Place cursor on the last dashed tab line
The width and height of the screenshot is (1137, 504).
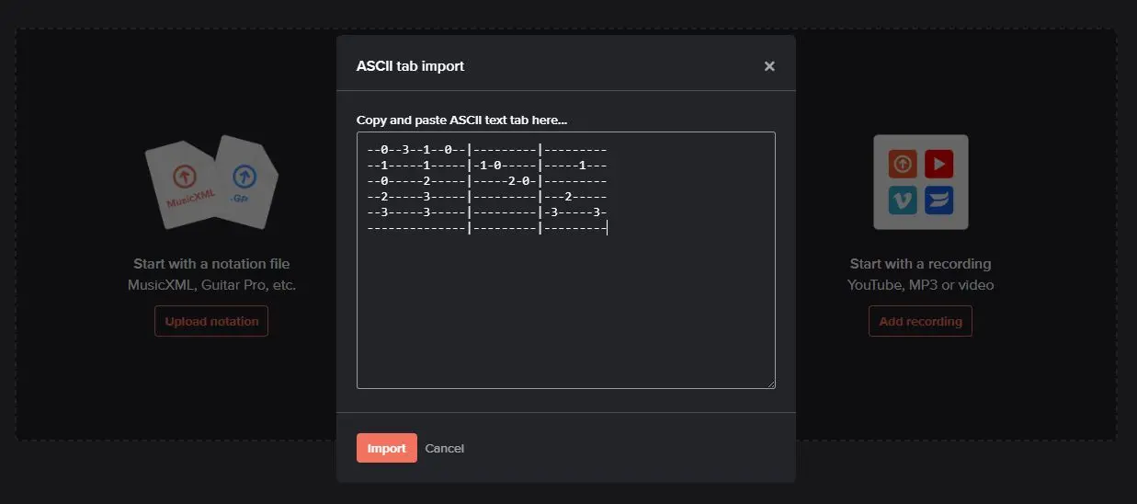click(486, 227)
